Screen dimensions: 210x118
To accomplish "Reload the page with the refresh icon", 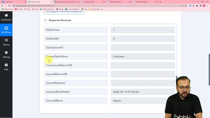I will [x=10, y=6].
